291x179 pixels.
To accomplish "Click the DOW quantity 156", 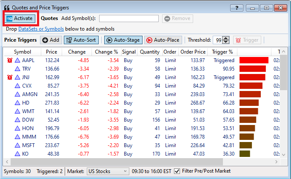I will click(x=156, y=120).
